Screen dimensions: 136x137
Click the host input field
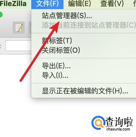point(18,46)
